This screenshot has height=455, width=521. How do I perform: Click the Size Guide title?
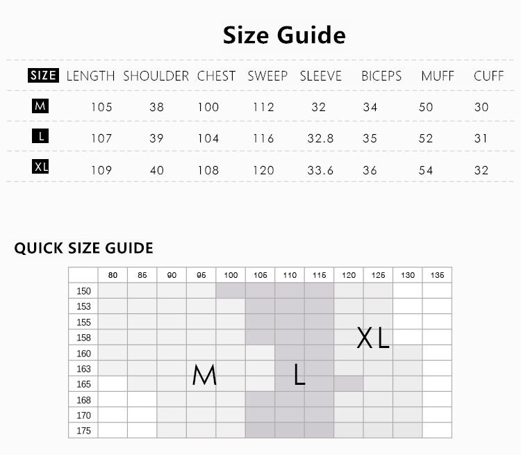click(284, 35)
